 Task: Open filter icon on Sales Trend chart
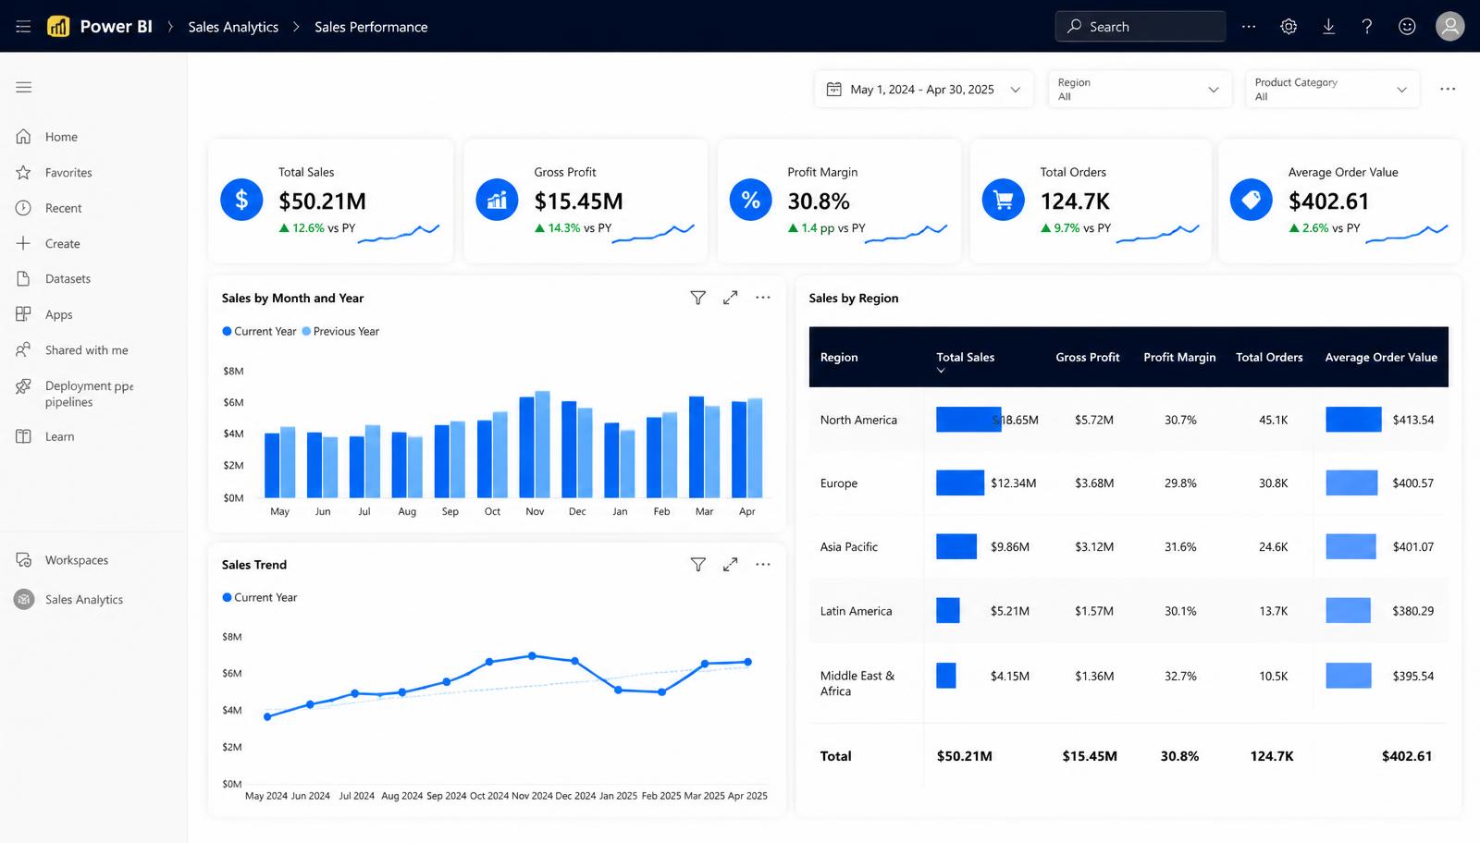coord(698,564)
